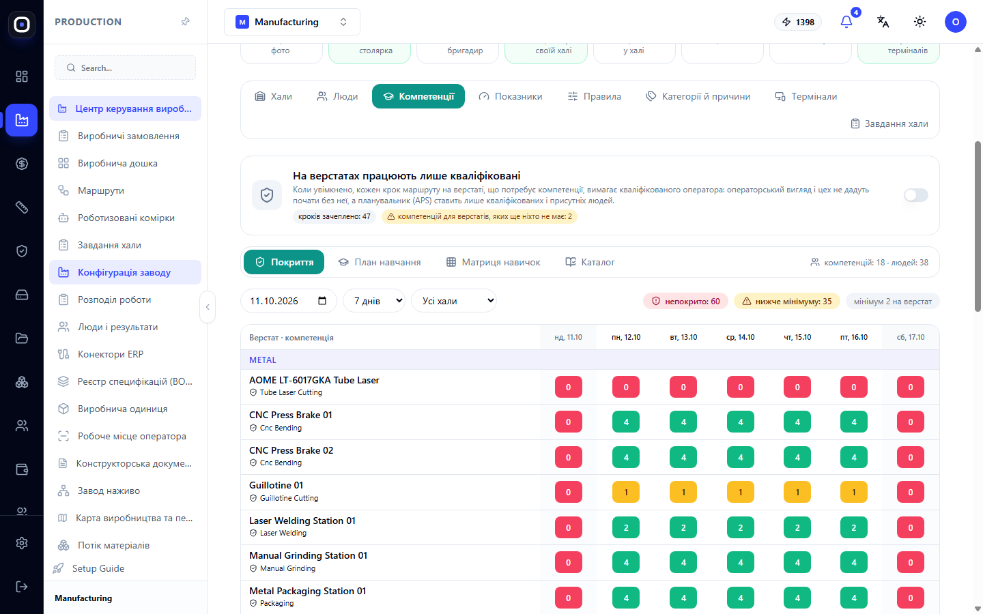Click the logout icon in rail
Screen dimensions: 983x614
(x=22, y=587)
